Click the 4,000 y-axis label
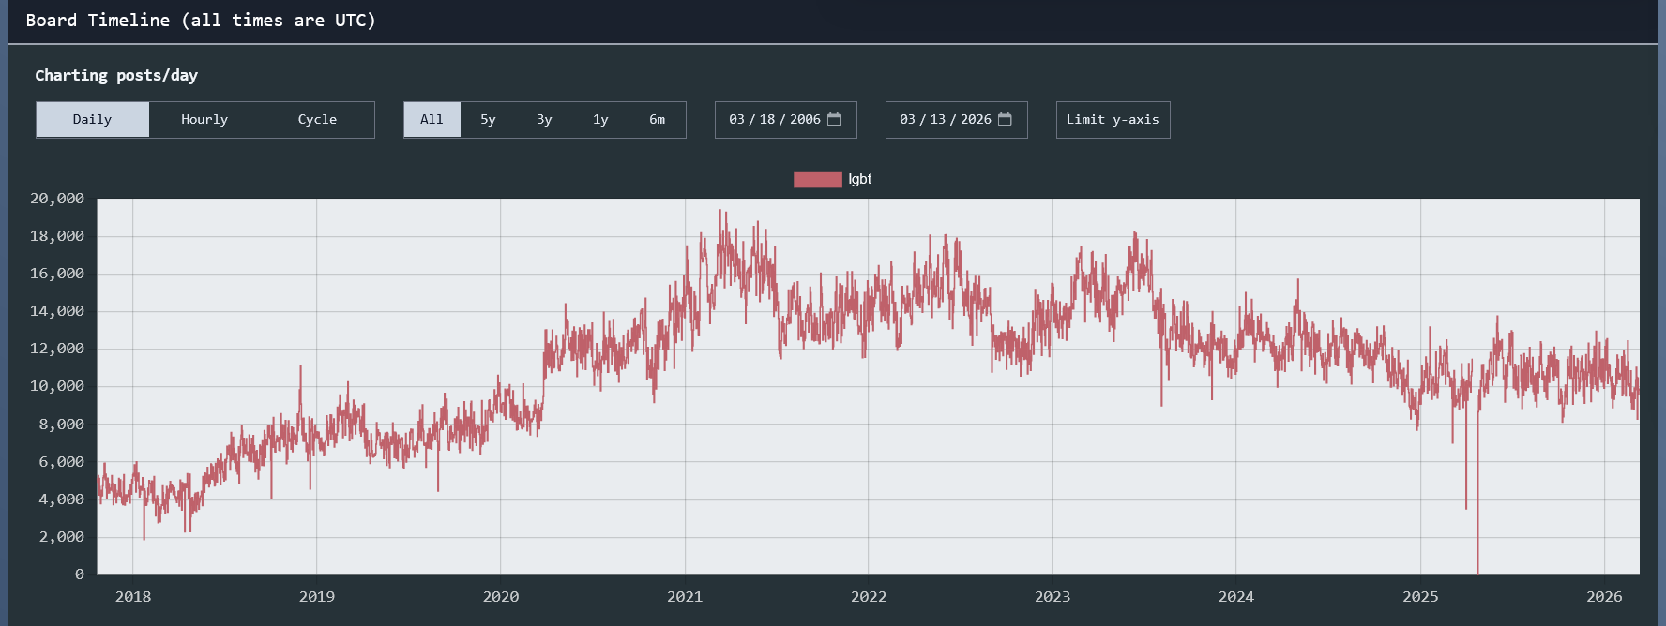This screenshot has width=1666, height=626. (x=61, y=499)
